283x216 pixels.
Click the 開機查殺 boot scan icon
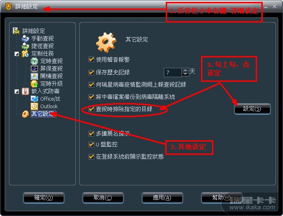[x=34, y=76]
